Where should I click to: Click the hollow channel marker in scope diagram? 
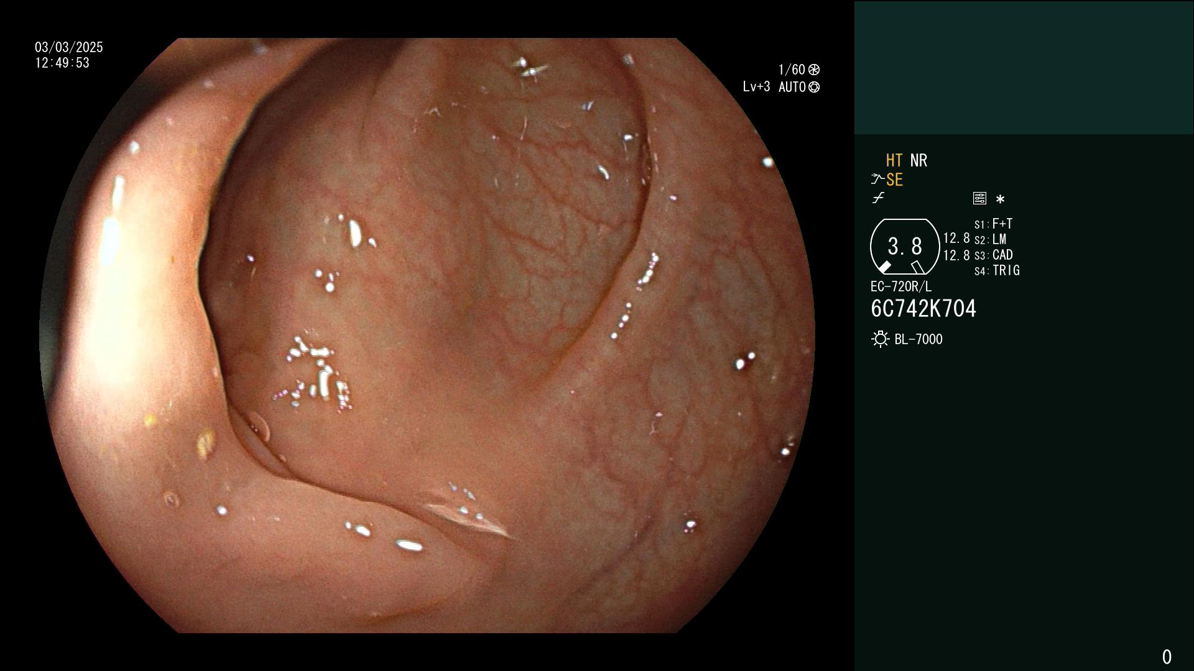coord(917,267)
